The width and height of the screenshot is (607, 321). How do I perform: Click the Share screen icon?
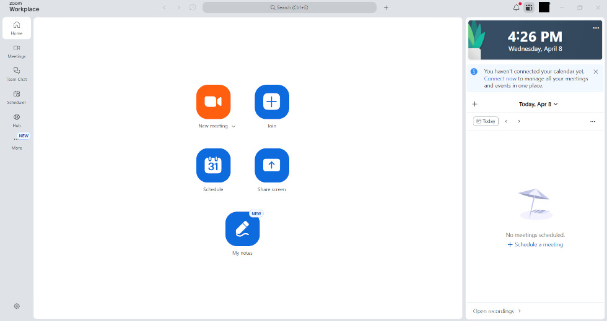[272, 165]
